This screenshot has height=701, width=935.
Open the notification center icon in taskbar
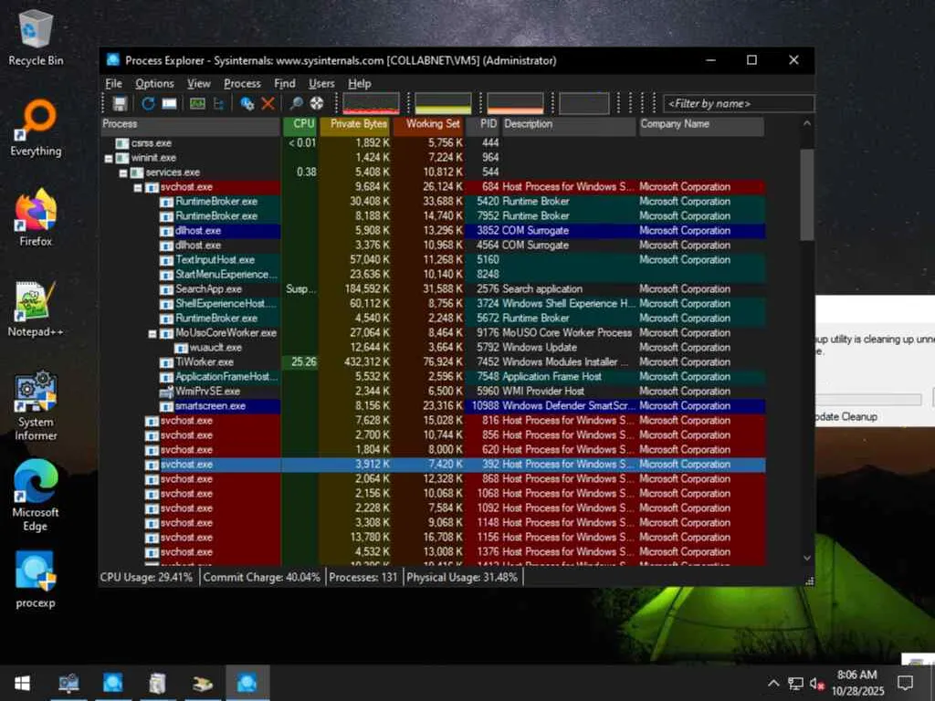[905, 683]
